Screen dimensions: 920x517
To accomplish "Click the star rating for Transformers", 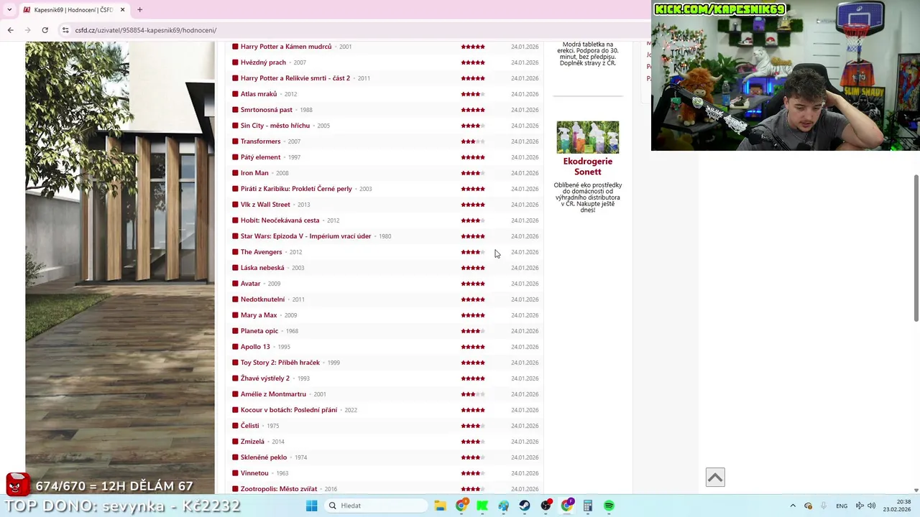I will 473,141.
